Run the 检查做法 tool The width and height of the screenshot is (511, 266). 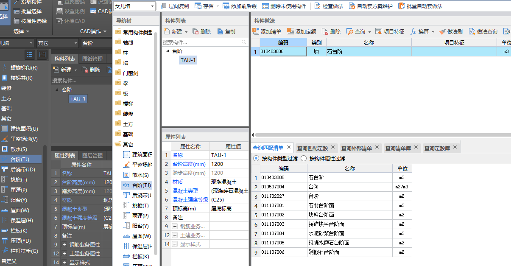(x=328, y=6)
